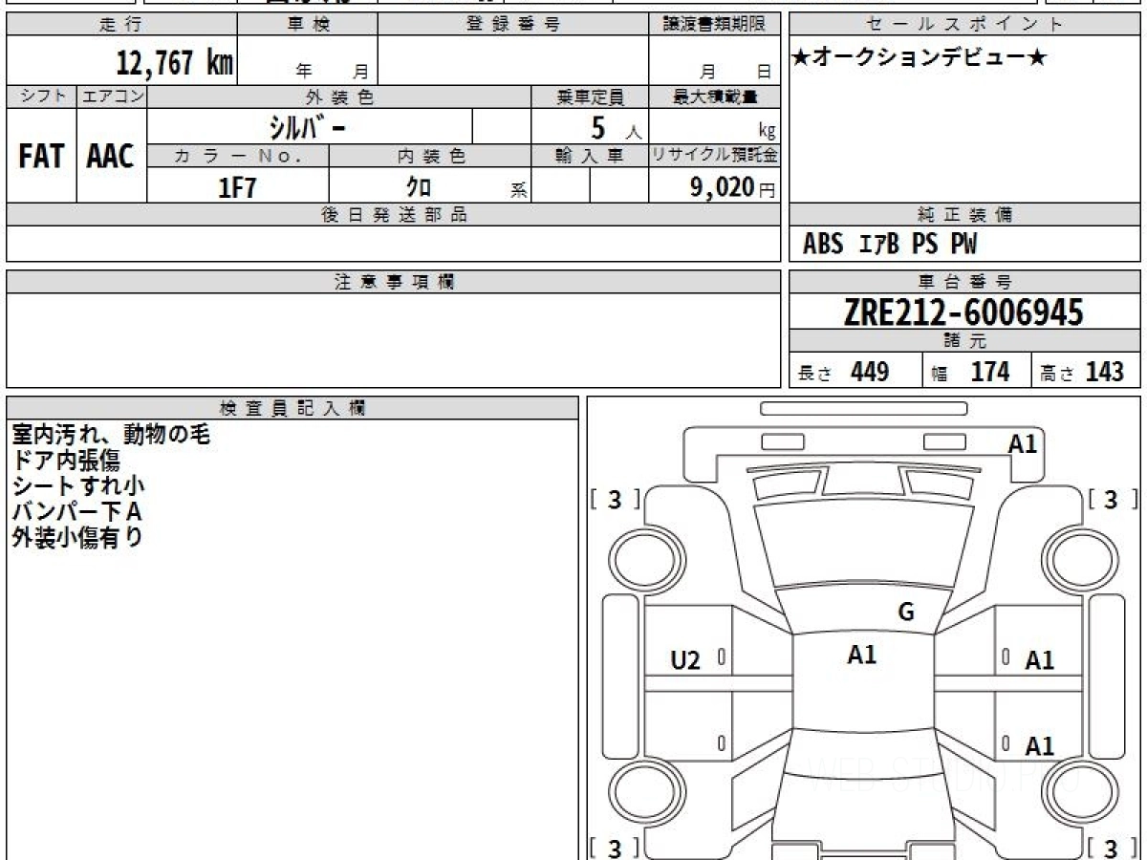1147x860 pixels.
Task: Click the 車検 header cell
Action: coord(308,25)
